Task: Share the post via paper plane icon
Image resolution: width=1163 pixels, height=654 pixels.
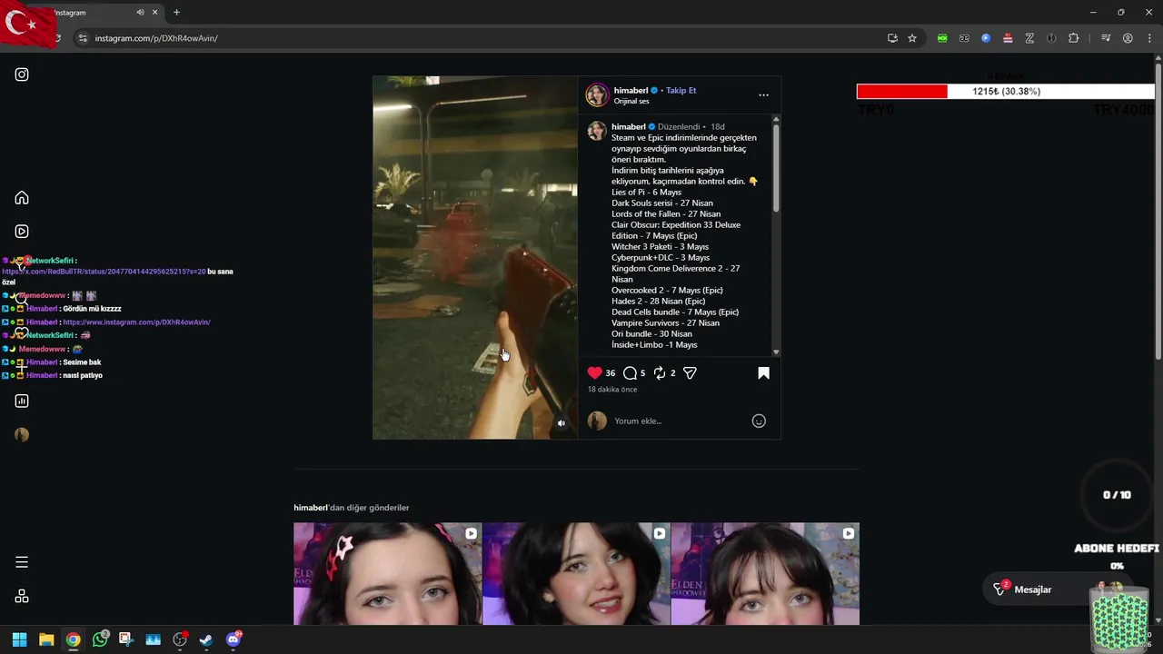Action: [690, 372]
